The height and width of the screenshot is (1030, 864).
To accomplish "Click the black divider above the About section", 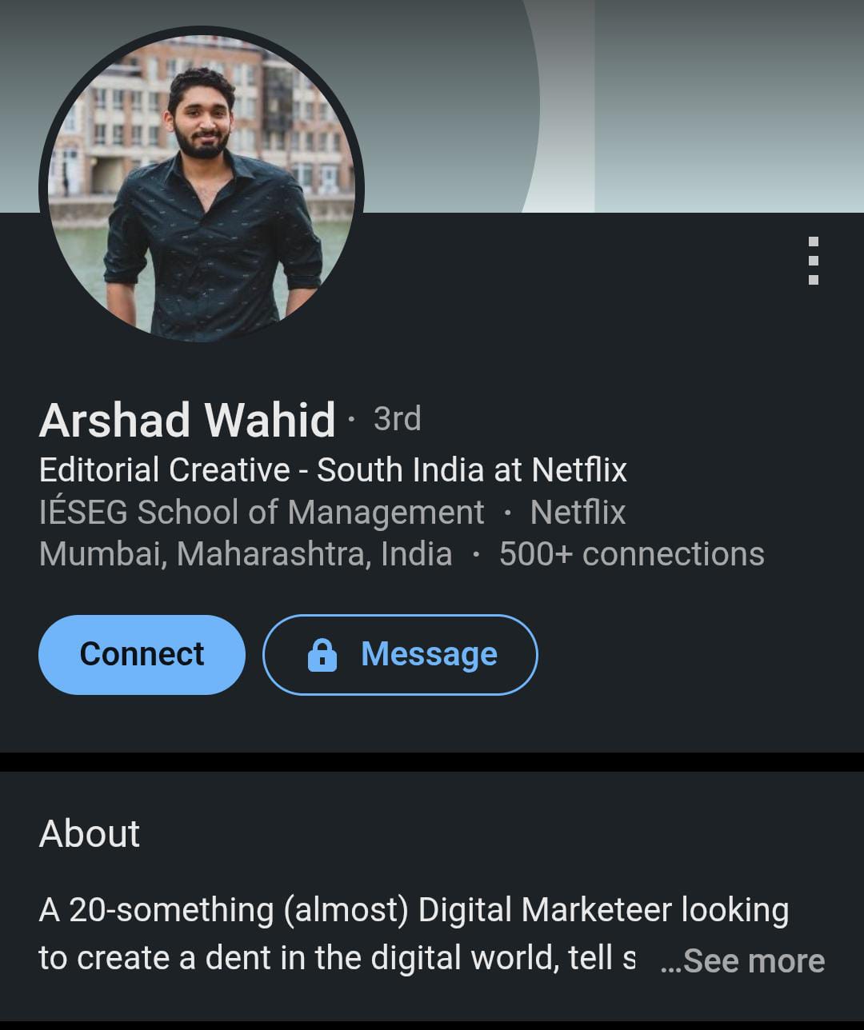I will point(432,762).
